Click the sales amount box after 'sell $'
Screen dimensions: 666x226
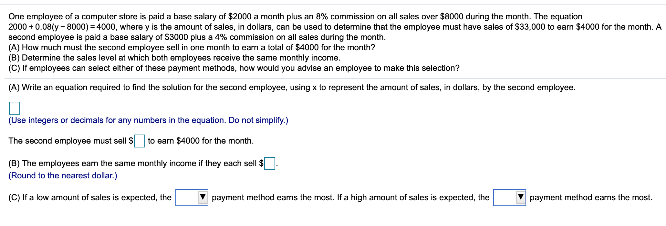[140, 141]
